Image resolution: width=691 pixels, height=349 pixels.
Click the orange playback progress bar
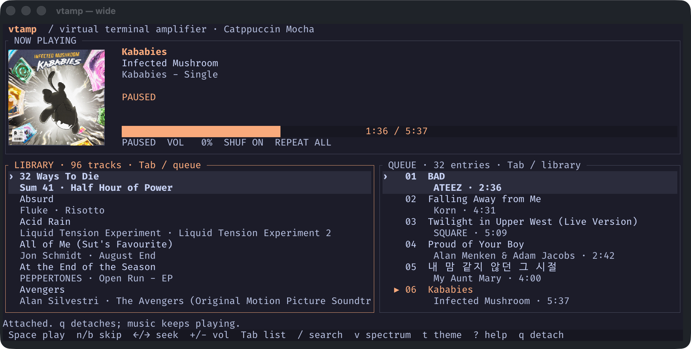coord(201,131)
